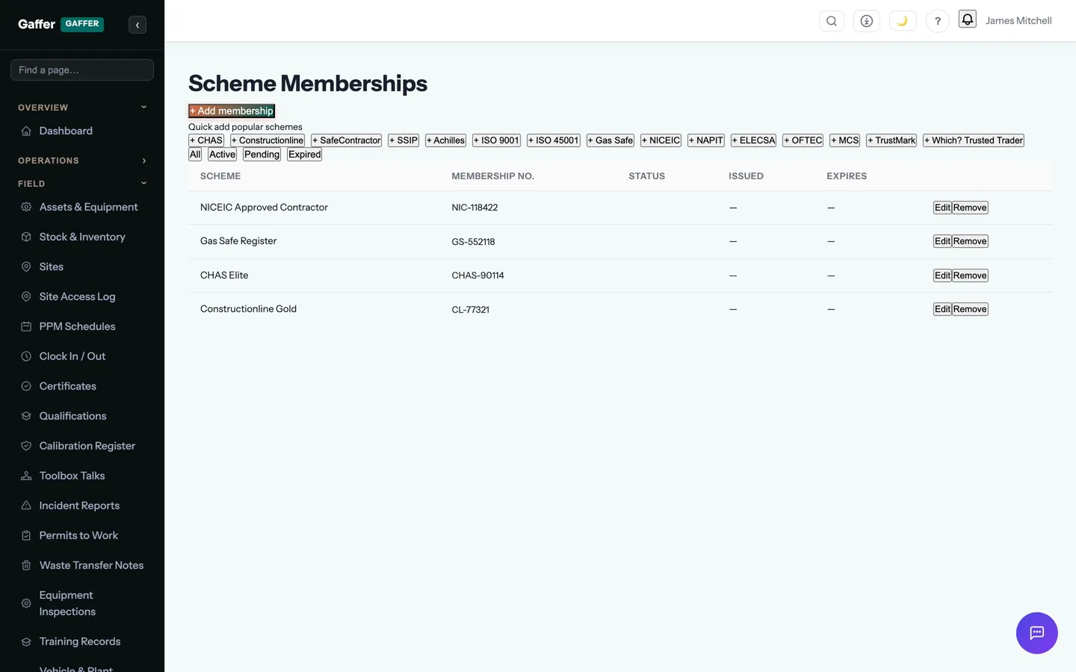1076x672 pixels.
Task: Click the Gaffer logo
Action: 37,24
